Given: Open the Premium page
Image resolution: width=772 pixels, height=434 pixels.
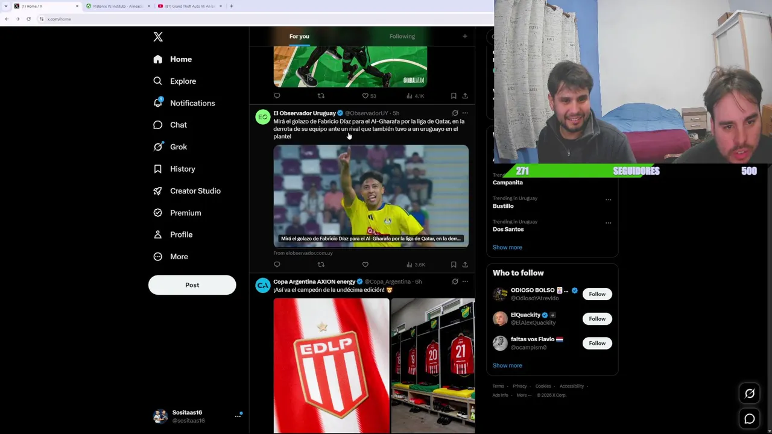Looking at the screenshot, I should 177,213.
